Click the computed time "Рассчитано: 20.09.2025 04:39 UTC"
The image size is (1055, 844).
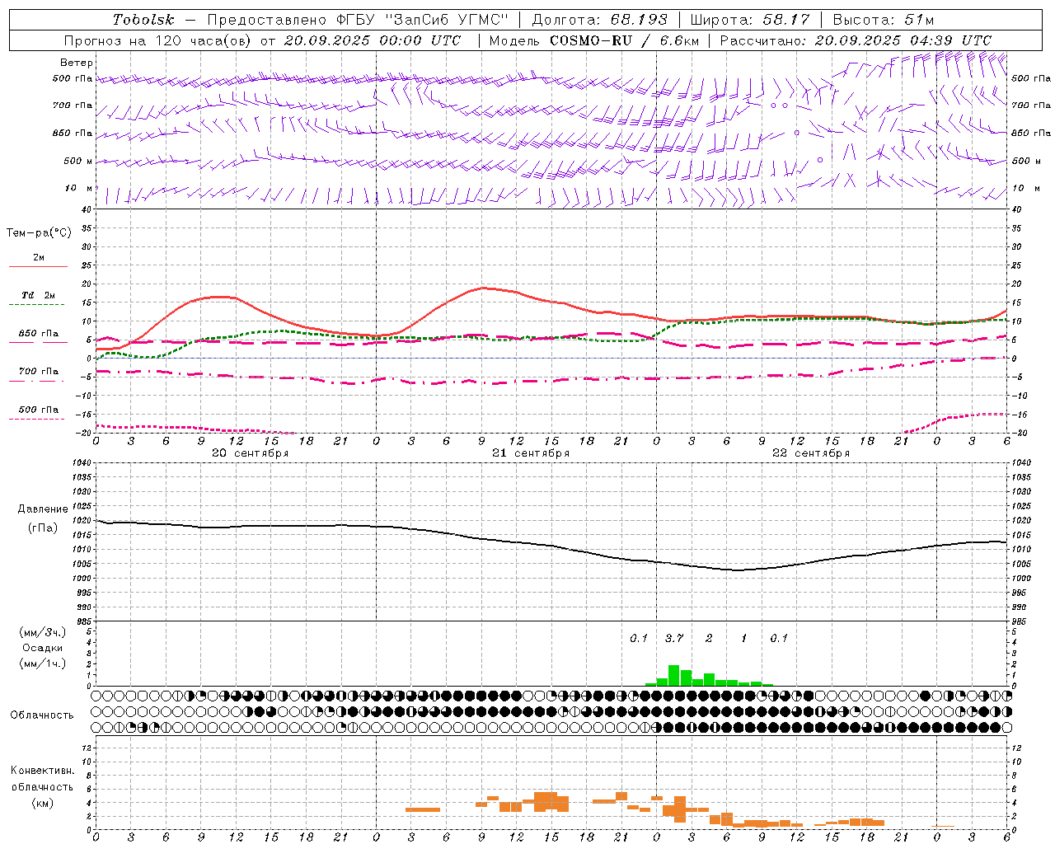(856, 40)
